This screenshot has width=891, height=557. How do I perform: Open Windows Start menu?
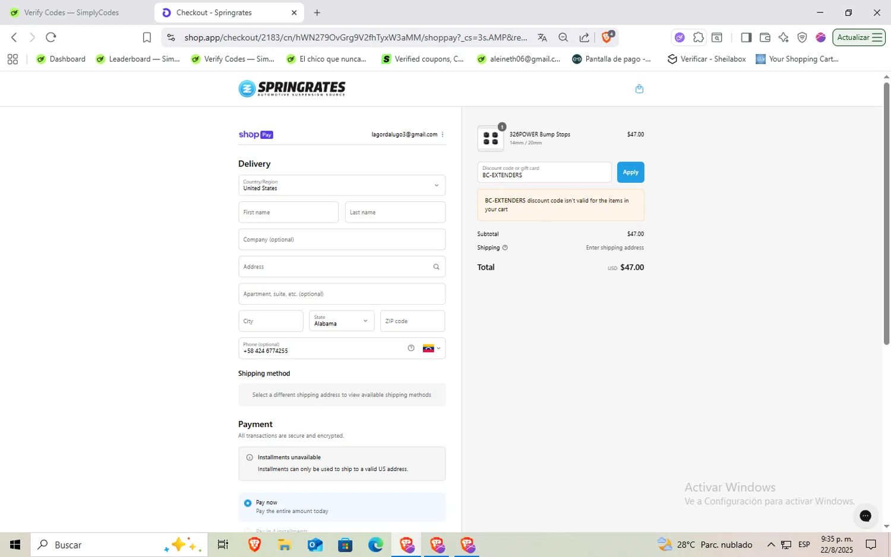click(x=15, y=545)
